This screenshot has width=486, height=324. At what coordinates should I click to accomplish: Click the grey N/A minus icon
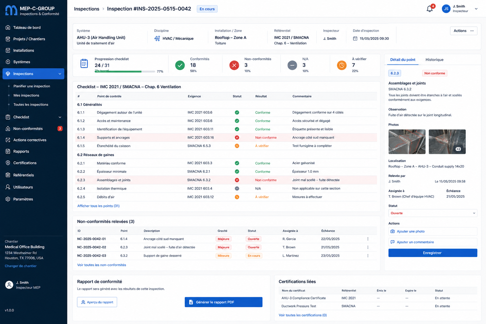coord(292,65)
